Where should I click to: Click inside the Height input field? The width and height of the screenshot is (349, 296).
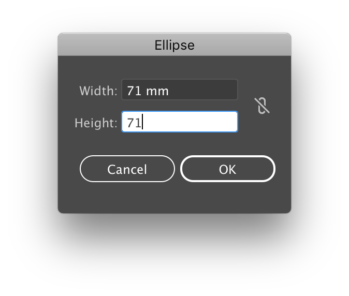(x=180, y=122)
